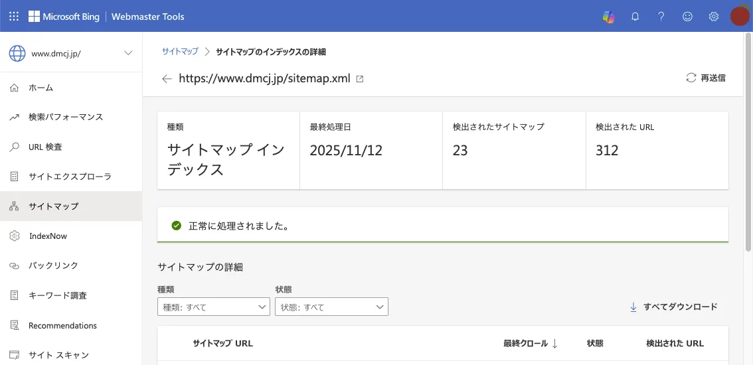This screenshot has width=753, height=365.
Task: Select サイトマップ in the sidebar
Action: 71,206
